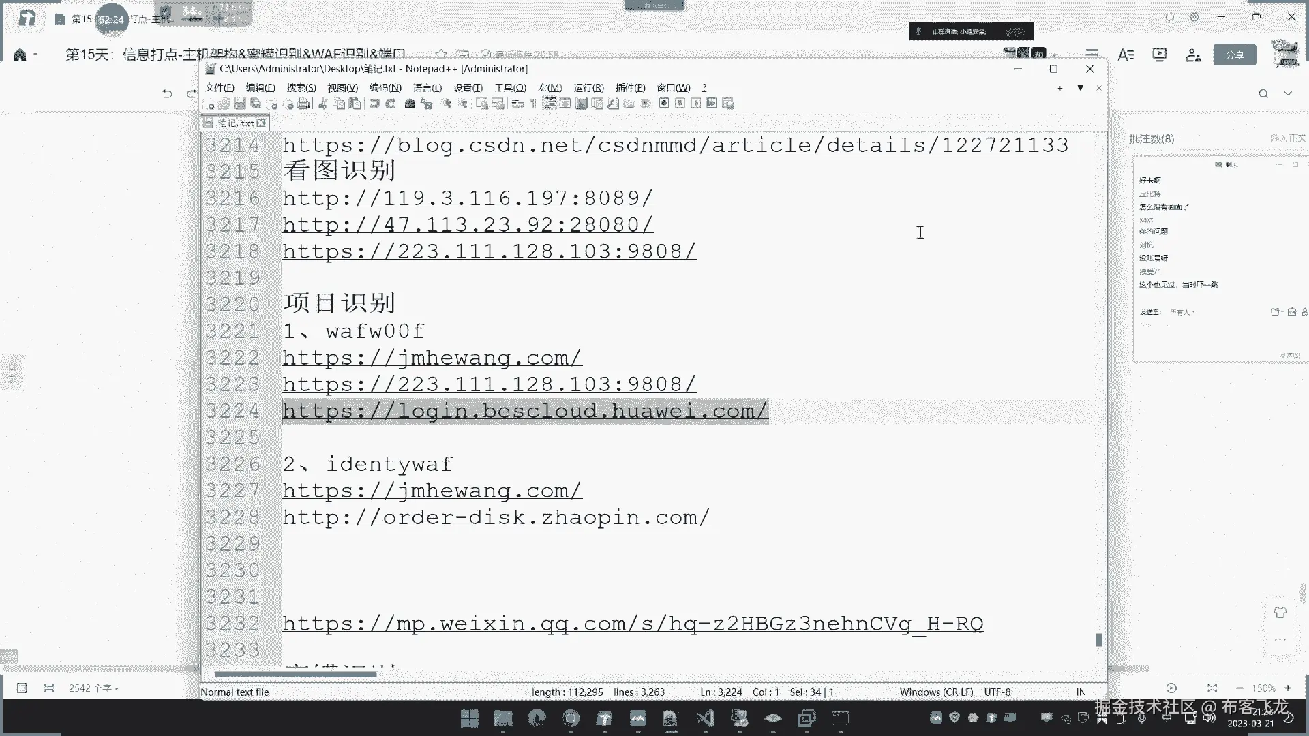Click the Zoom In toolbar icon
The image size is (1309, 736).
[445, 104]
